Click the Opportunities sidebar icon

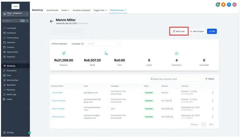[4, 52]
